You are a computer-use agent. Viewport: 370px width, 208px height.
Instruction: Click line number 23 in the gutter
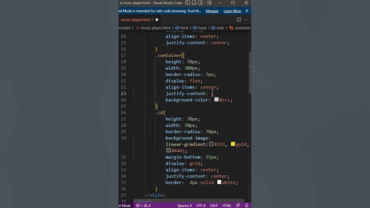pos(123,93)
